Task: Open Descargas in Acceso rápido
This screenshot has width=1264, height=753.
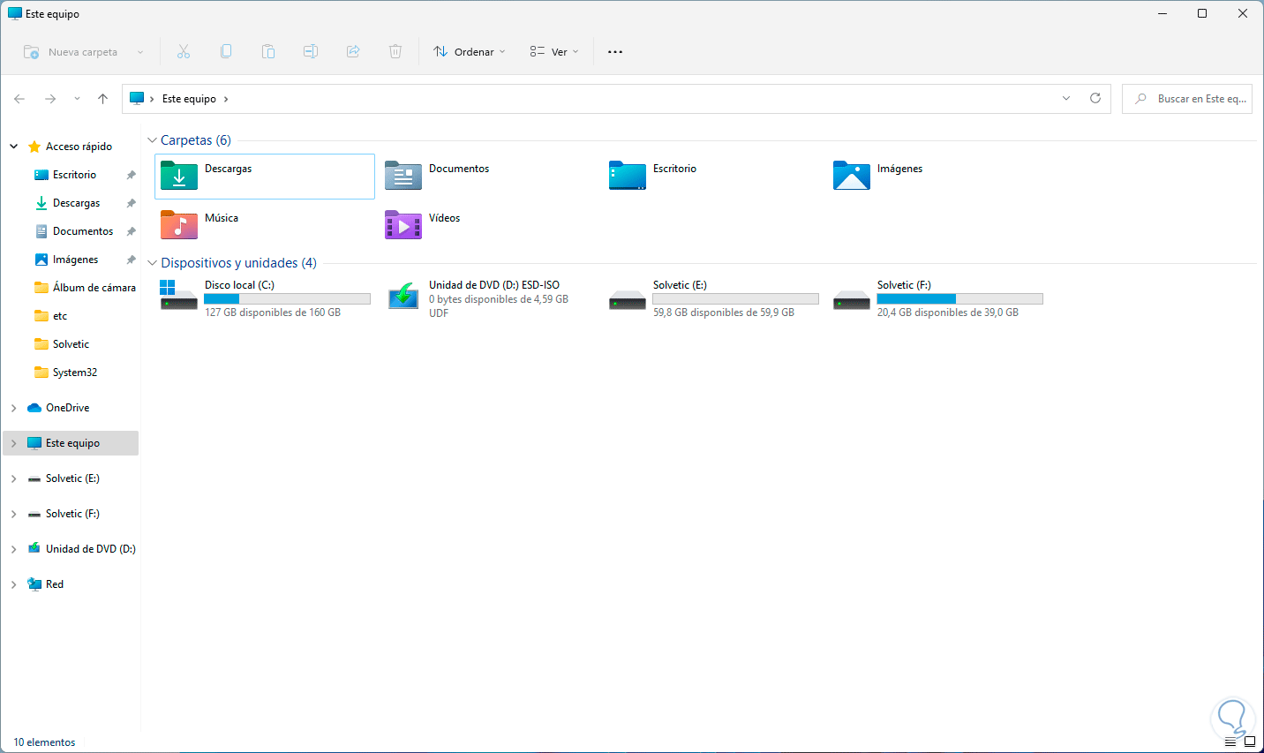Action: click(76, 203)
